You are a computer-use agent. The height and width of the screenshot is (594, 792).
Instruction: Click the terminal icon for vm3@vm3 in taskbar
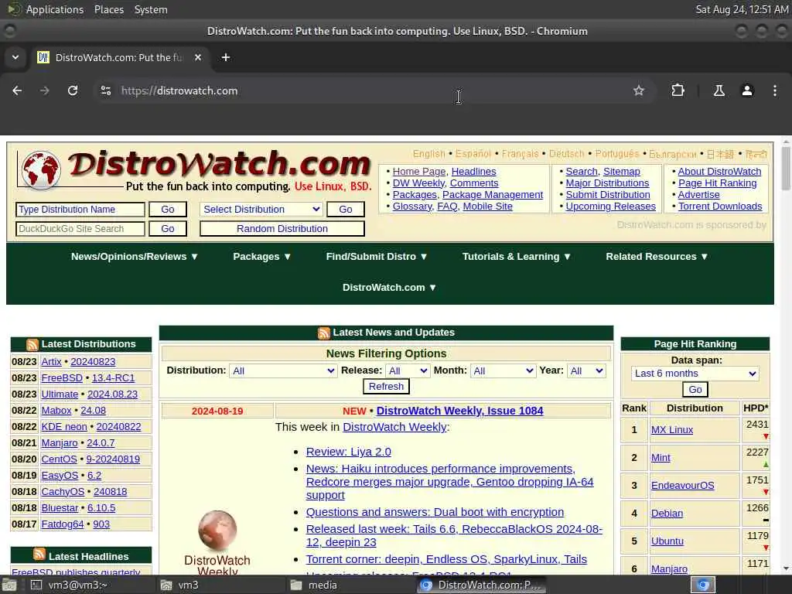(x=36, y=585)
